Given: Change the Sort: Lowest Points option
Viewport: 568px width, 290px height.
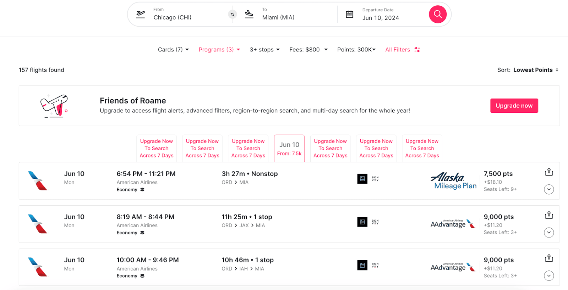Looking at the screenshot, I should (528, 70).
